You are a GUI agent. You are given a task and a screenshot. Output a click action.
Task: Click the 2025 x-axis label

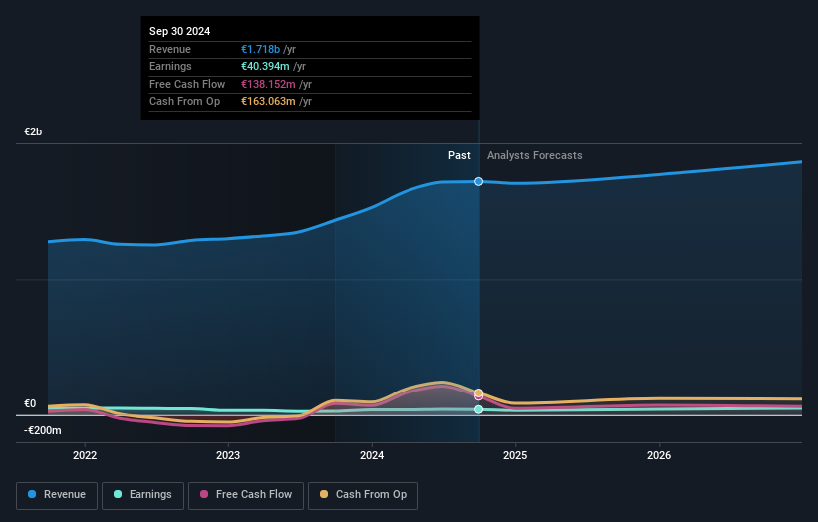point(515,455)
